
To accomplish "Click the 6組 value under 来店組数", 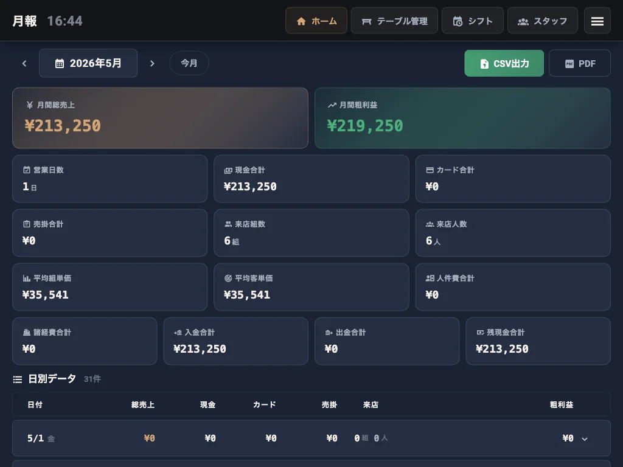I will click(x=232, y=241).
